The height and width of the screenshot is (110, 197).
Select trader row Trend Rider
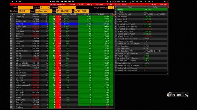tap(62, 21)
